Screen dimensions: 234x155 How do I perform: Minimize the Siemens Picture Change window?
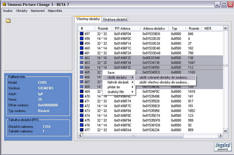217,4
